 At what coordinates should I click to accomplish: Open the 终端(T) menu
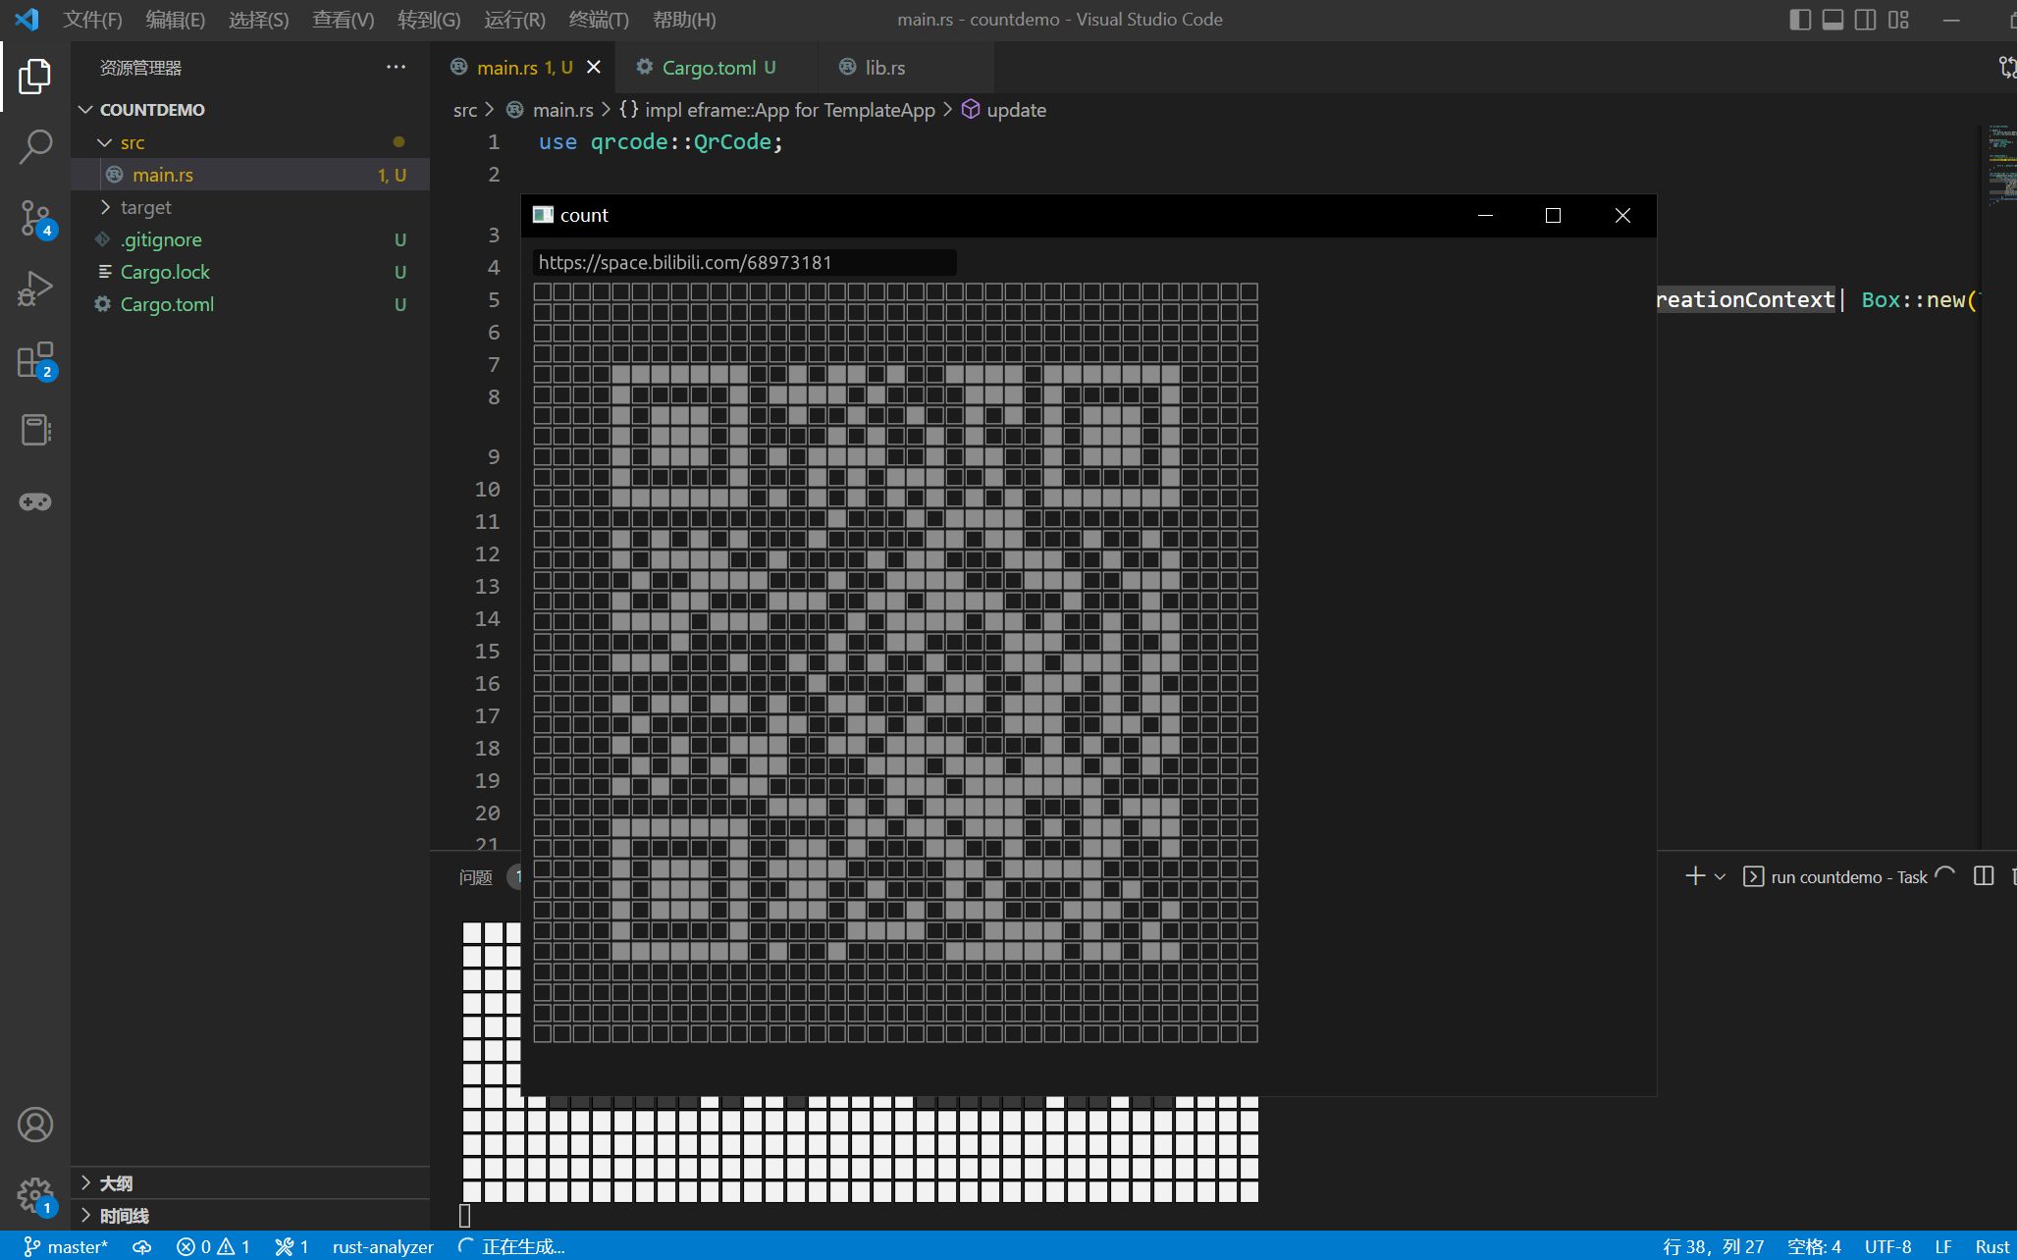[x=599, y=20]
